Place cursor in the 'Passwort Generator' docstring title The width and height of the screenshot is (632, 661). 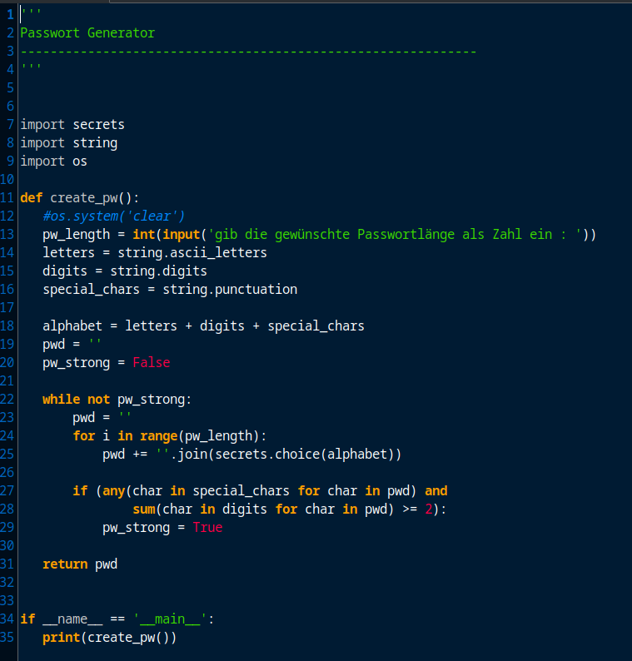pos(87,33)
